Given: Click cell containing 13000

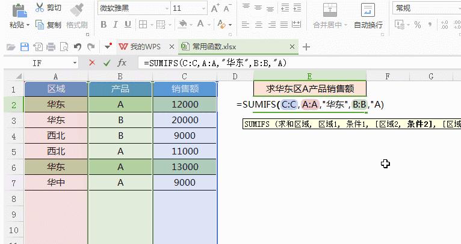Looking at the screenshot, I should point(185,167).
